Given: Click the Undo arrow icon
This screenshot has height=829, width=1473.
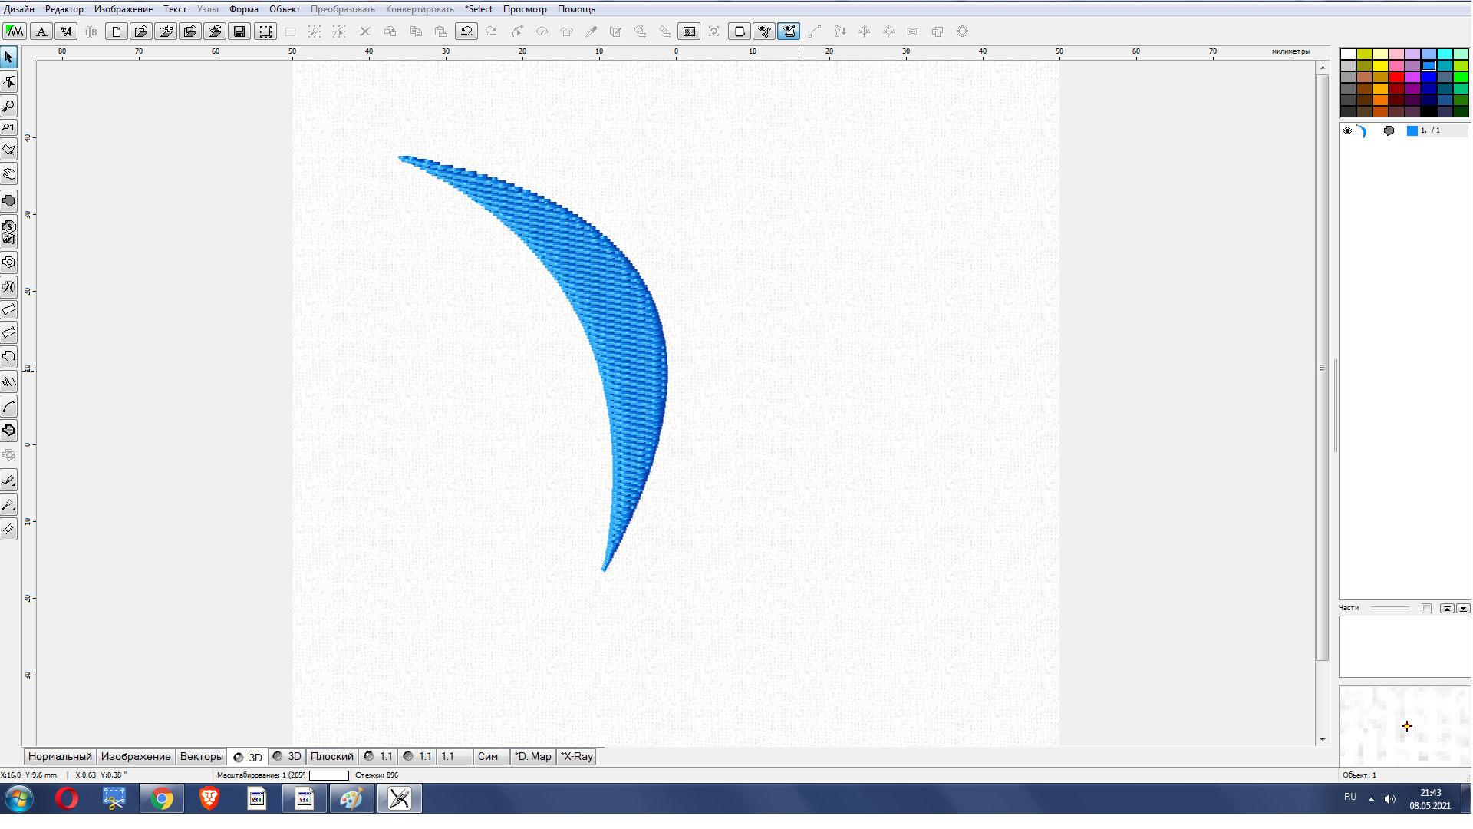Looking at the screenshot, I should click(x=466, y=31).
